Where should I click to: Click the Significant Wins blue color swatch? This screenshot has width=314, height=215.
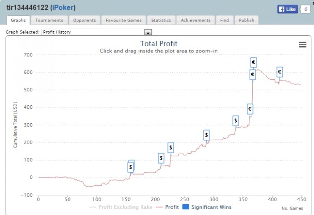[186, 207]
